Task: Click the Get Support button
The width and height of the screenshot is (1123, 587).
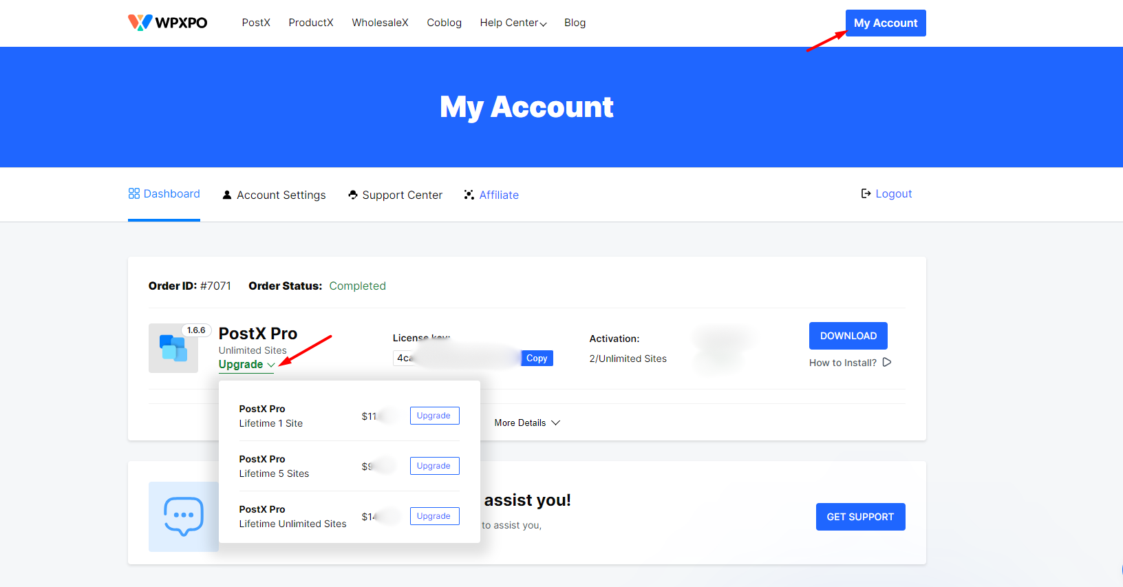Action: coord(860,517)
